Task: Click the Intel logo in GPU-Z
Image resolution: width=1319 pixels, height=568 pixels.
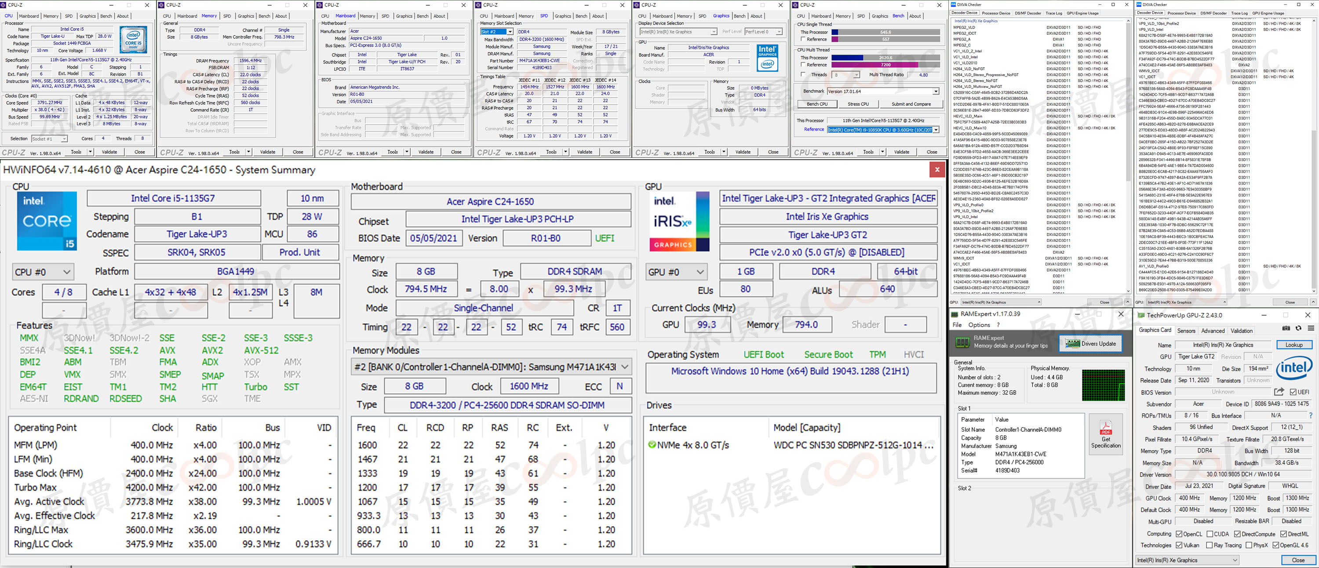Action: (1294, 369)
